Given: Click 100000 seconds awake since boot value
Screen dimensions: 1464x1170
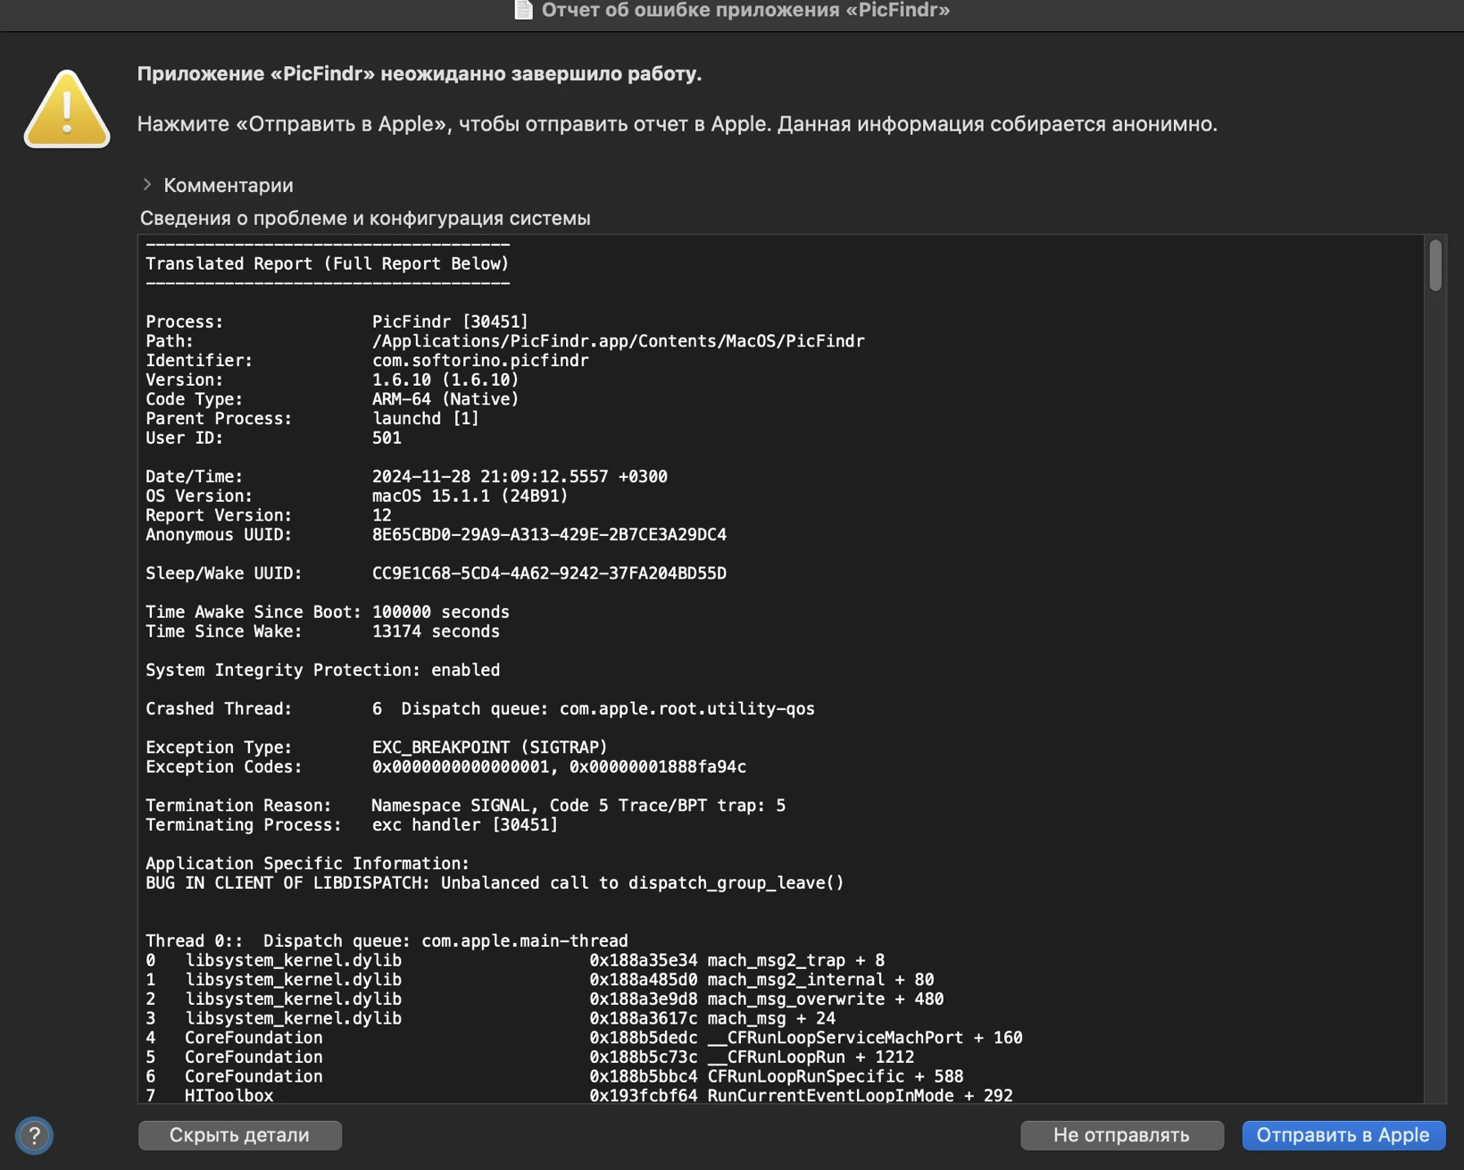Looking at the screenshot, I should (441, 612).
